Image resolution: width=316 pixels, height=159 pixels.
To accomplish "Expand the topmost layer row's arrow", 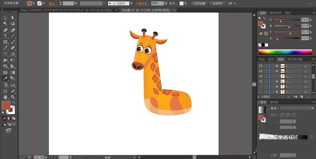I will (277, 66).
